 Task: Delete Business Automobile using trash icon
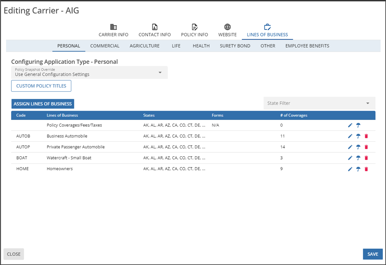point(366,136)
